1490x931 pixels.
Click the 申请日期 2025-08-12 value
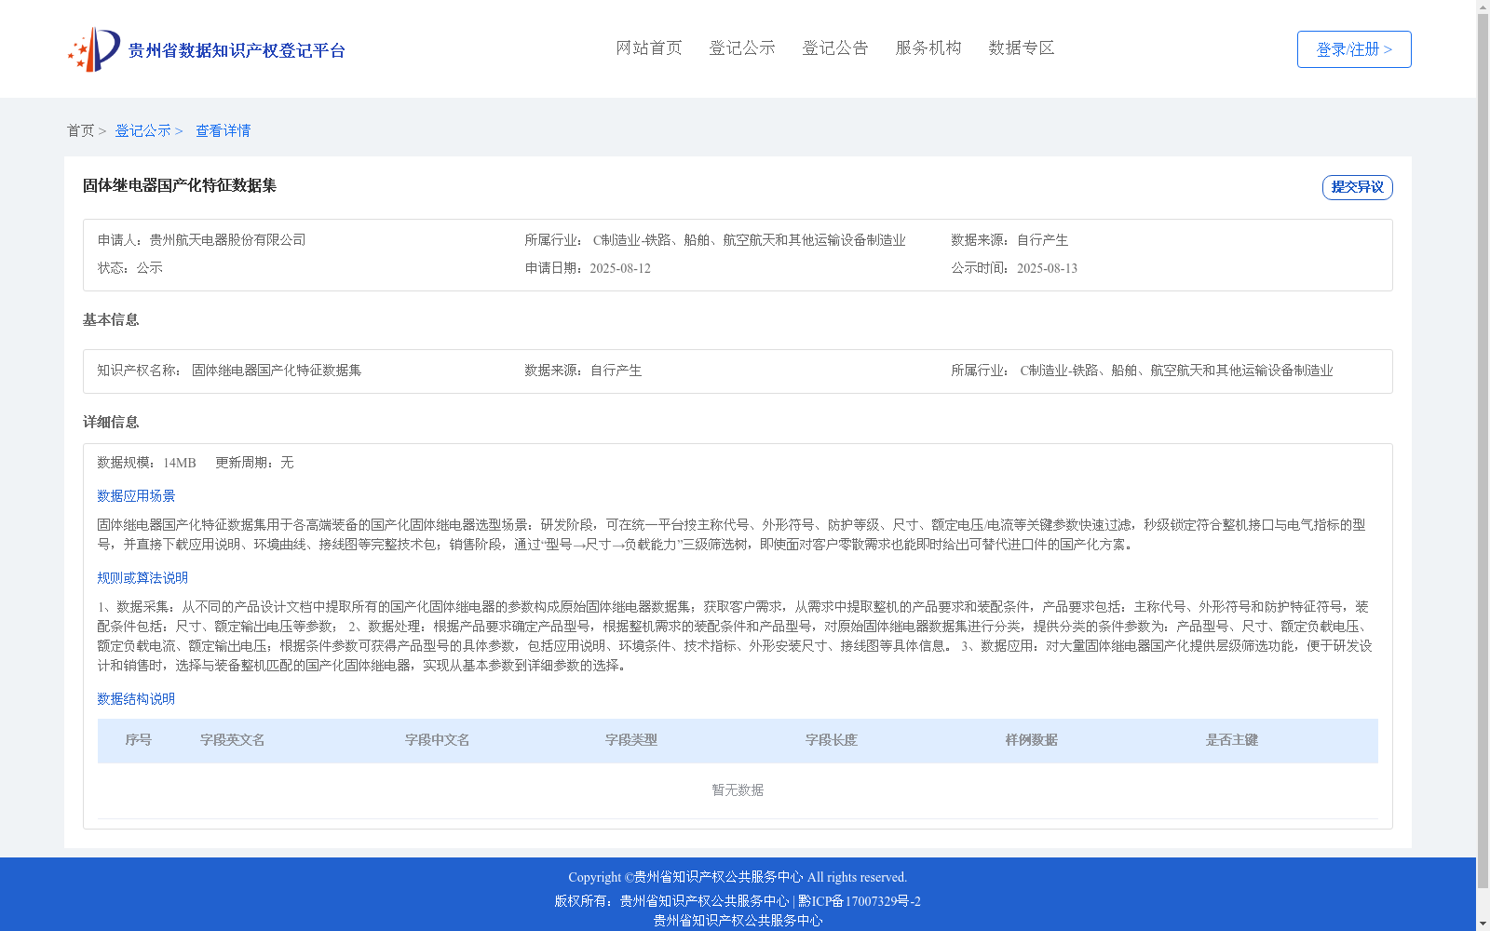pos(620,268)
